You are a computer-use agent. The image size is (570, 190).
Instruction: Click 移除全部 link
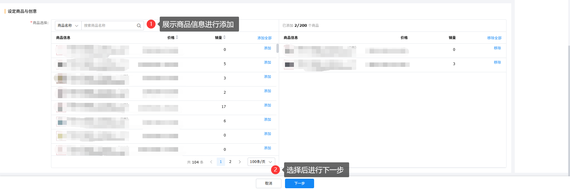[x=494, y=38]
